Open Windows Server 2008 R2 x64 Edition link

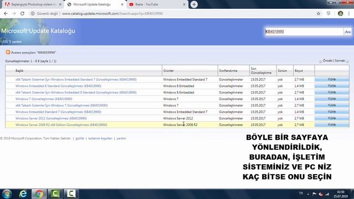61,125
